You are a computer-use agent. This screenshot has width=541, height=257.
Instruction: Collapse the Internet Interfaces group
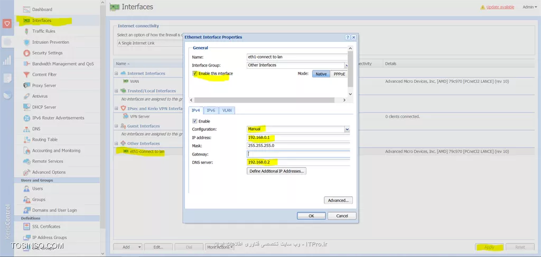[117, 73]
